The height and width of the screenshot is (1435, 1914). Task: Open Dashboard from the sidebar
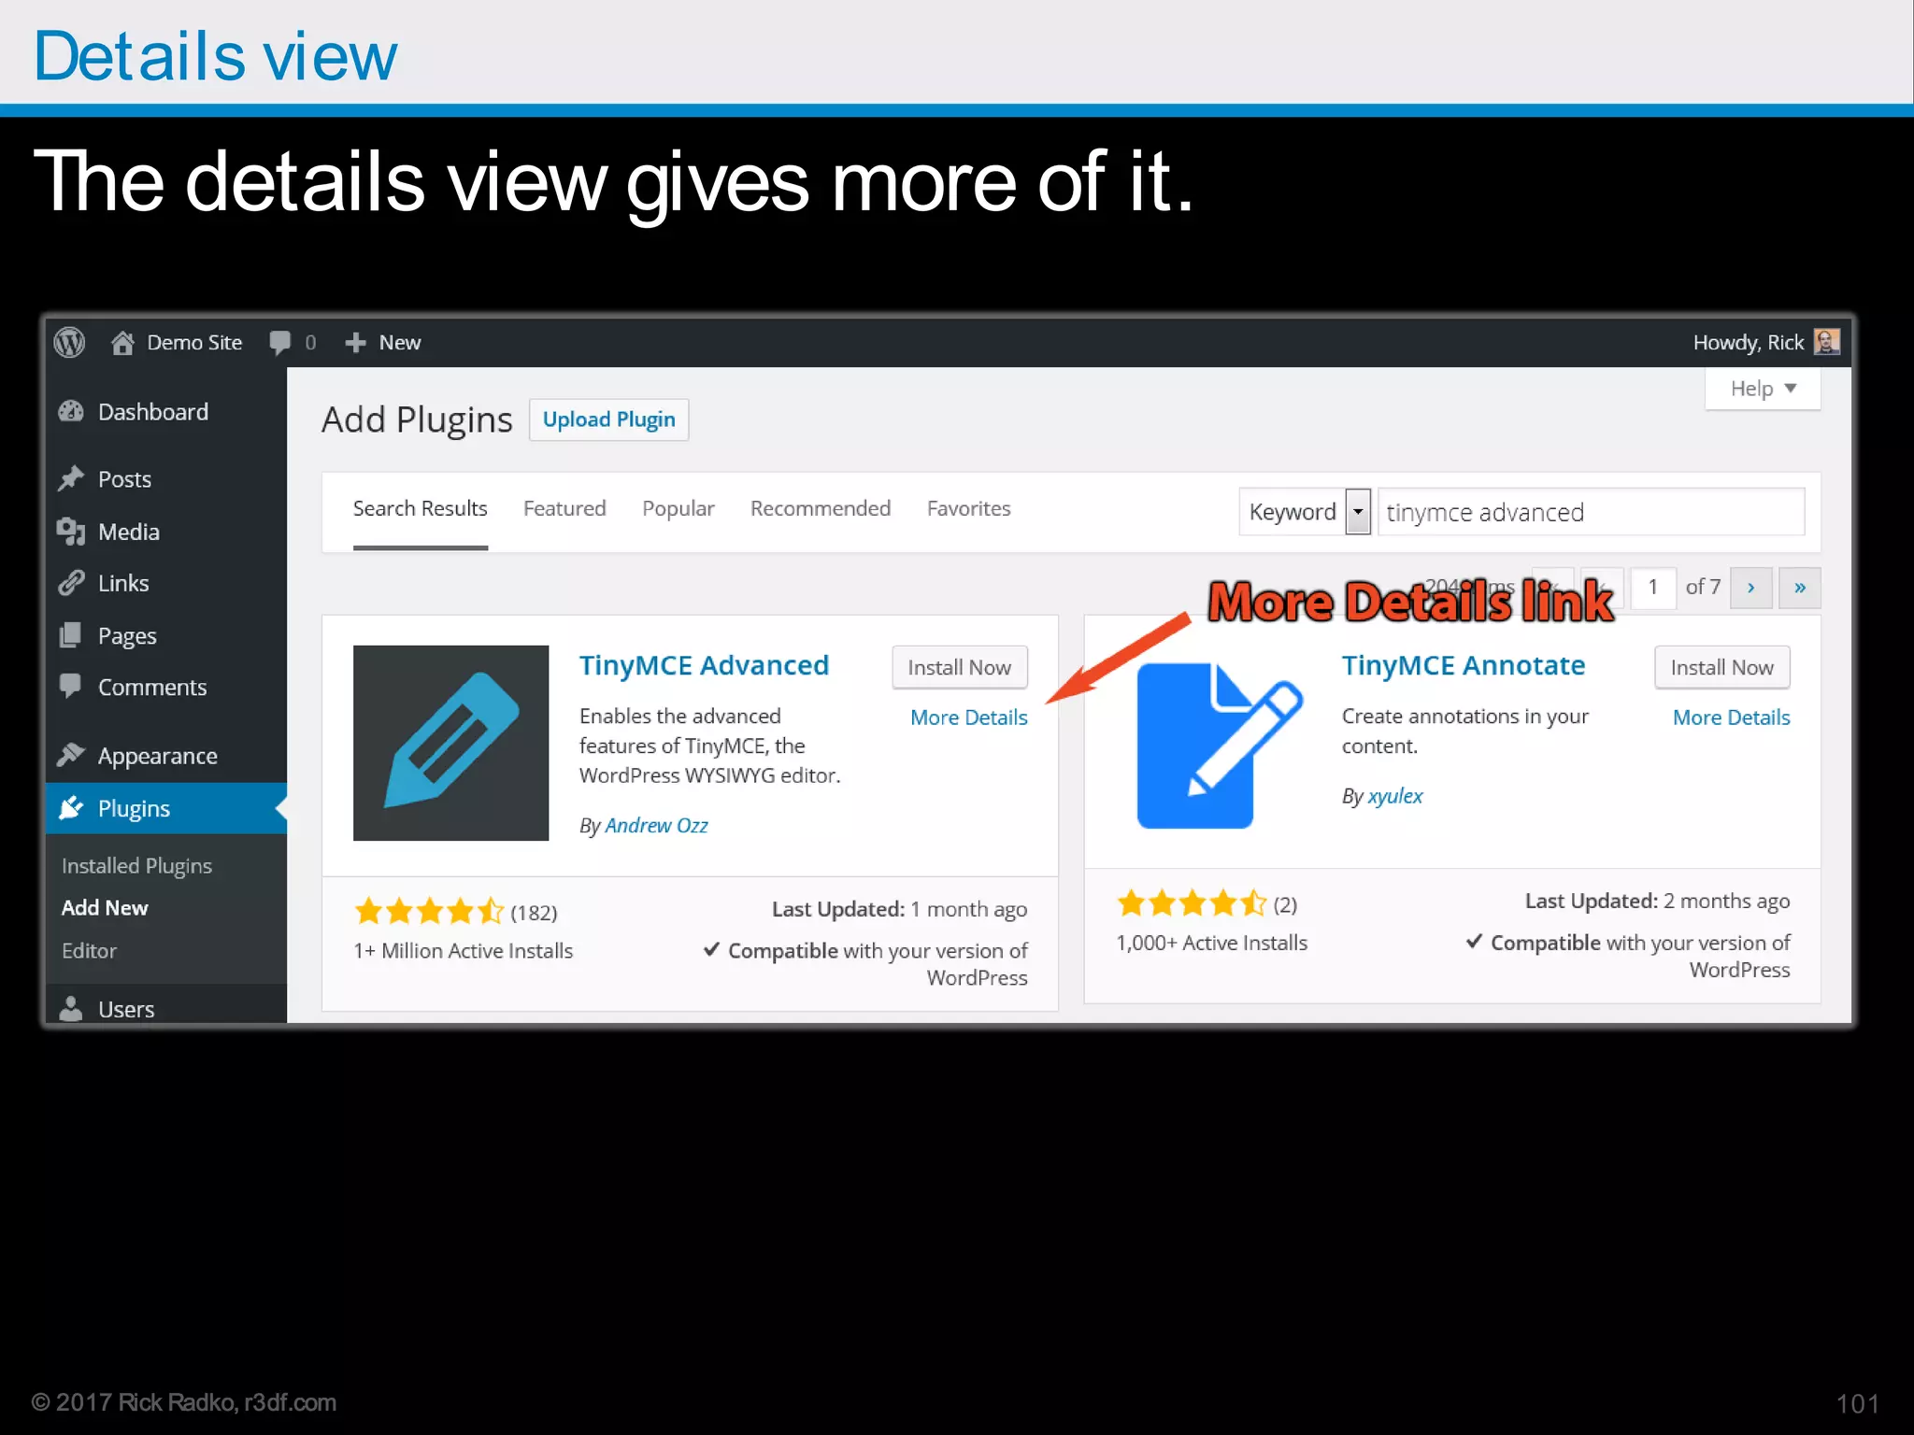coord(152,412)
